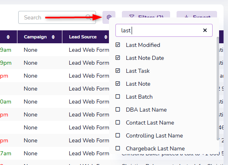This screenshot has width=228, height=165.
Task: Click the 'Last Modified' option label
Action: [x=143, y=45]
